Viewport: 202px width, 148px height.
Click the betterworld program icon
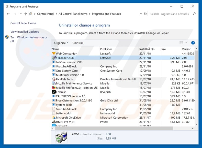[x=54, y=113]
